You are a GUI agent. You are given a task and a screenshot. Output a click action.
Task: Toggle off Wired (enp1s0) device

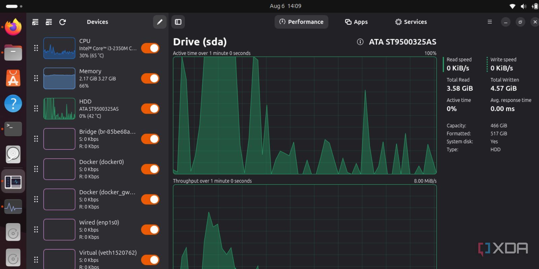tap(150, 230)
